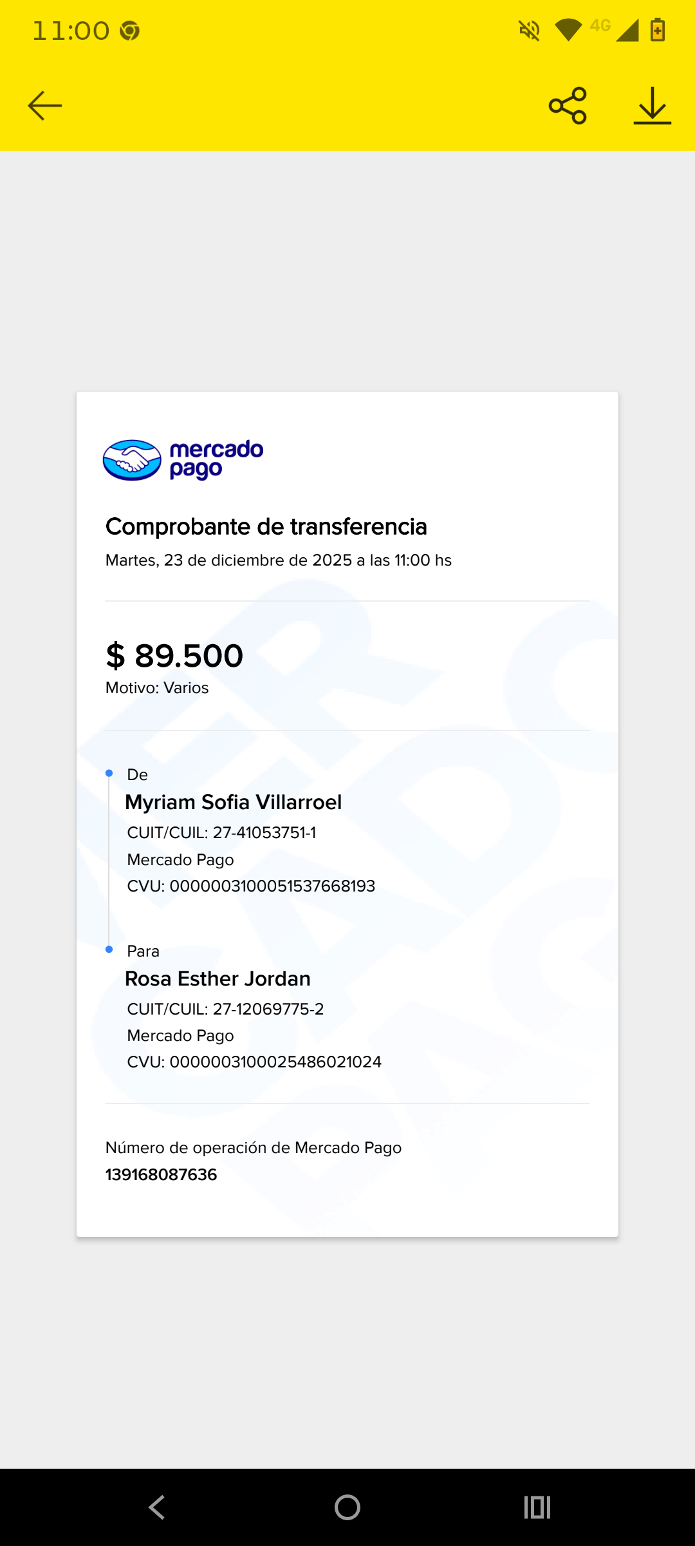
Task: Open the recent apps overview
Action: coord(537,1507)
